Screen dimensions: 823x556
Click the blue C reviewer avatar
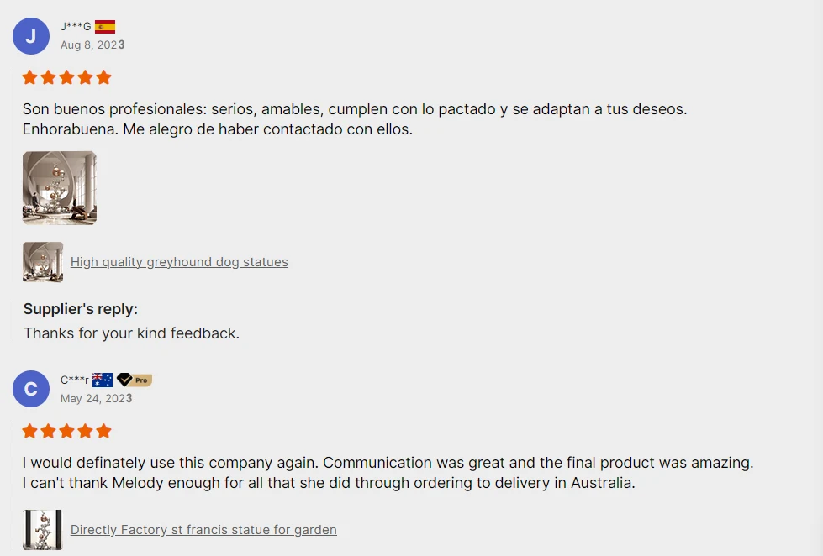31,389
